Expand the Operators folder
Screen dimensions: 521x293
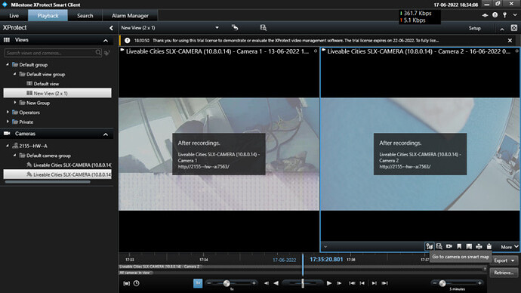coord(8,113)
